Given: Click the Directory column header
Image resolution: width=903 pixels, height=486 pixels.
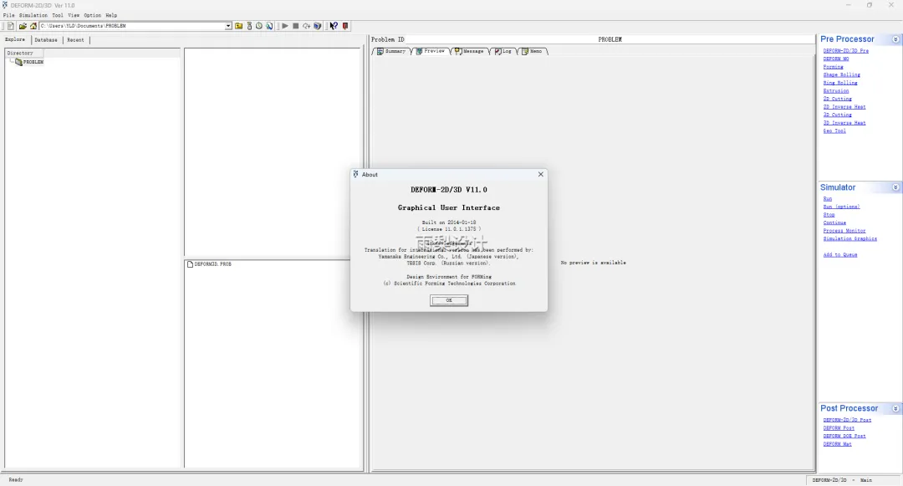Looking at the screenshot, I should pyautogui.click(x=24, y=53).
